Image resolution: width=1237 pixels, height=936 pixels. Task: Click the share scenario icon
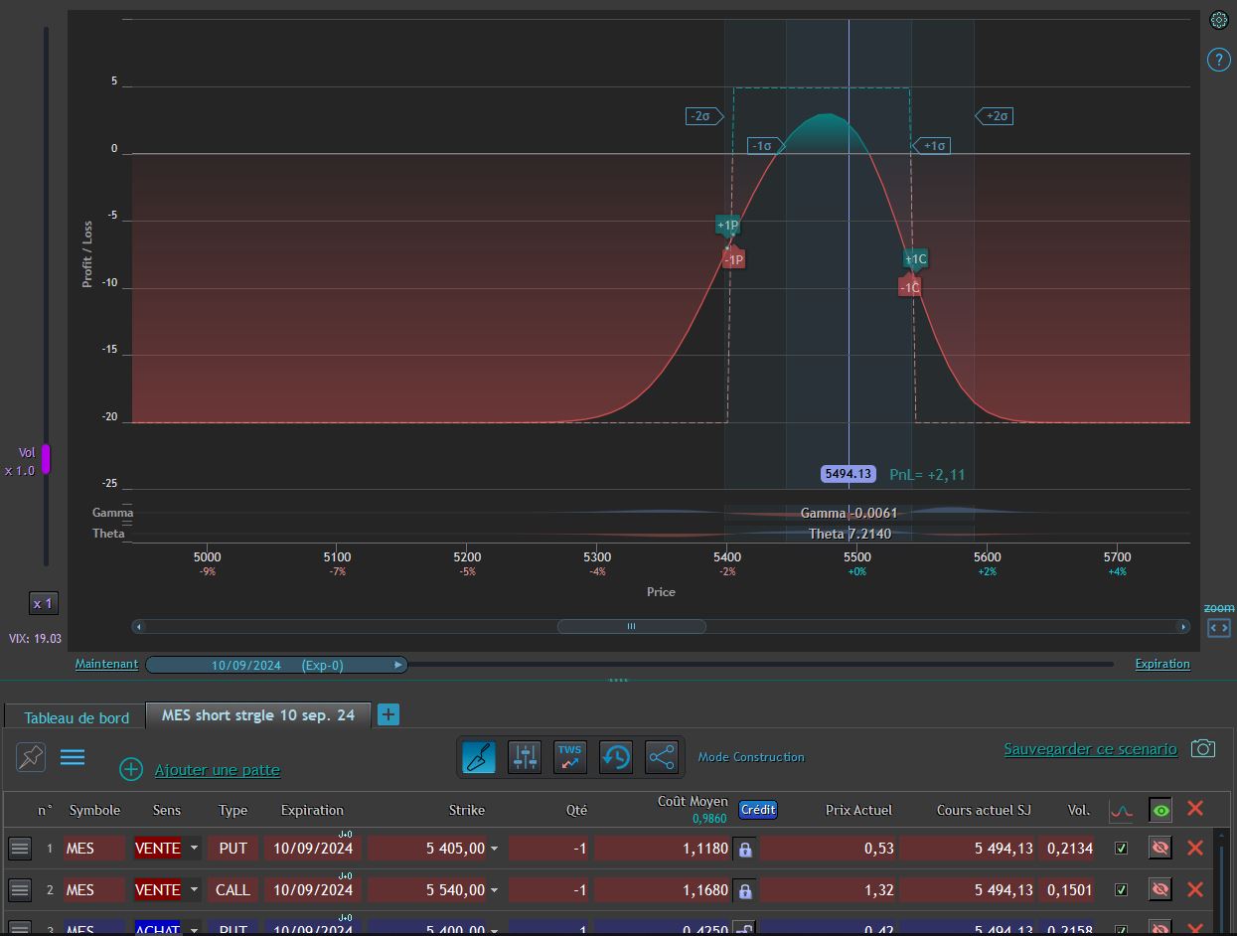(x=661, y=757)
